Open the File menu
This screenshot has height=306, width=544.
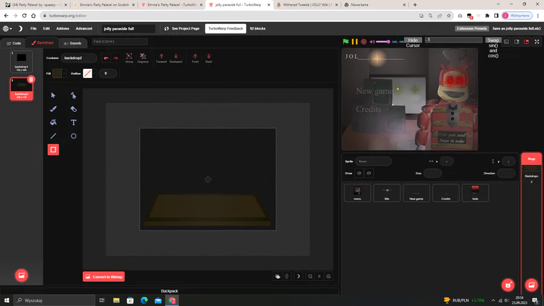[33, 28]
